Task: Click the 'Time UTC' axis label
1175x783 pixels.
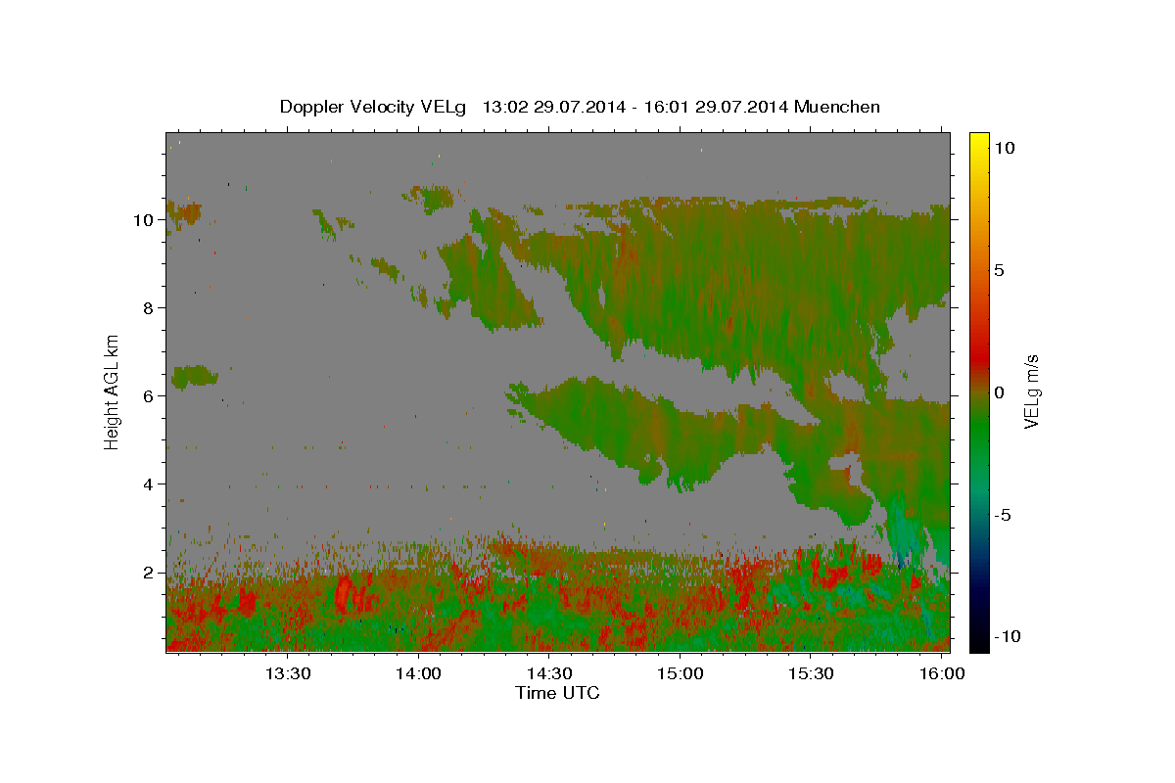Action: [x=557, y=693]
